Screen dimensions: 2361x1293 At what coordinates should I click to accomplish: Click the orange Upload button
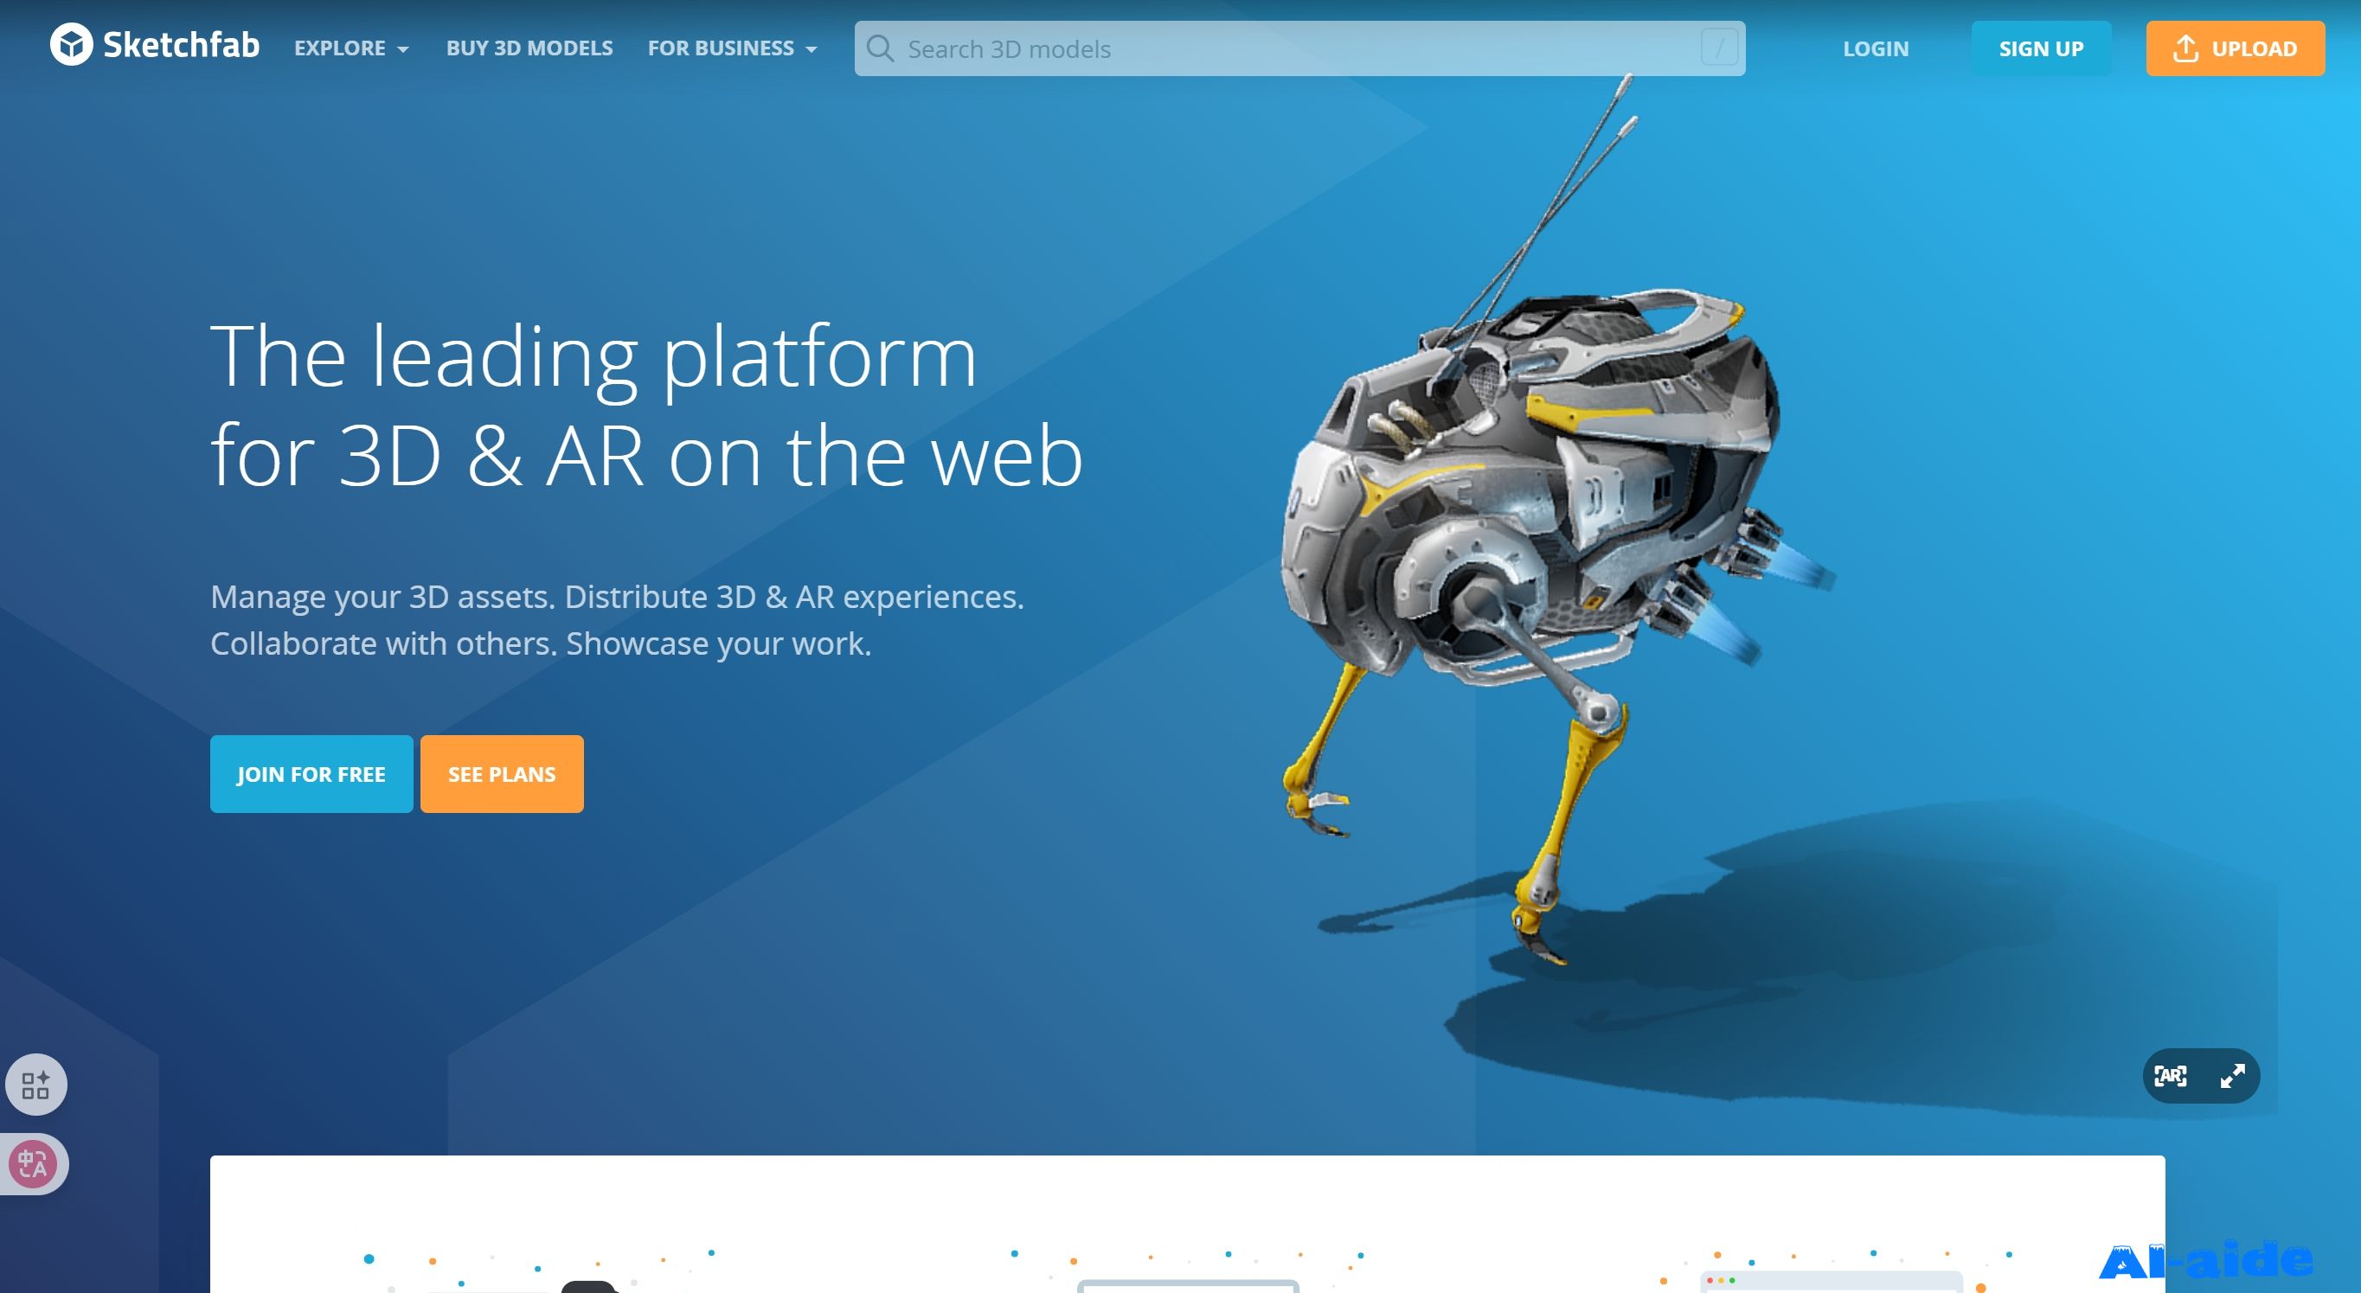click(2235, 48)
